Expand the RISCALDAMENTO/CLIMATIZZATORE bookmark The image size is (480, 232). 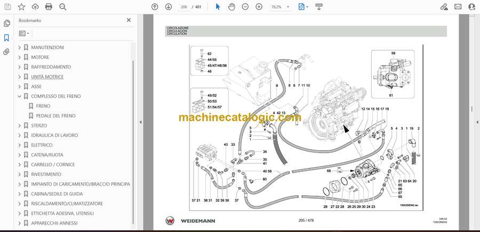(x=20, y=204)
